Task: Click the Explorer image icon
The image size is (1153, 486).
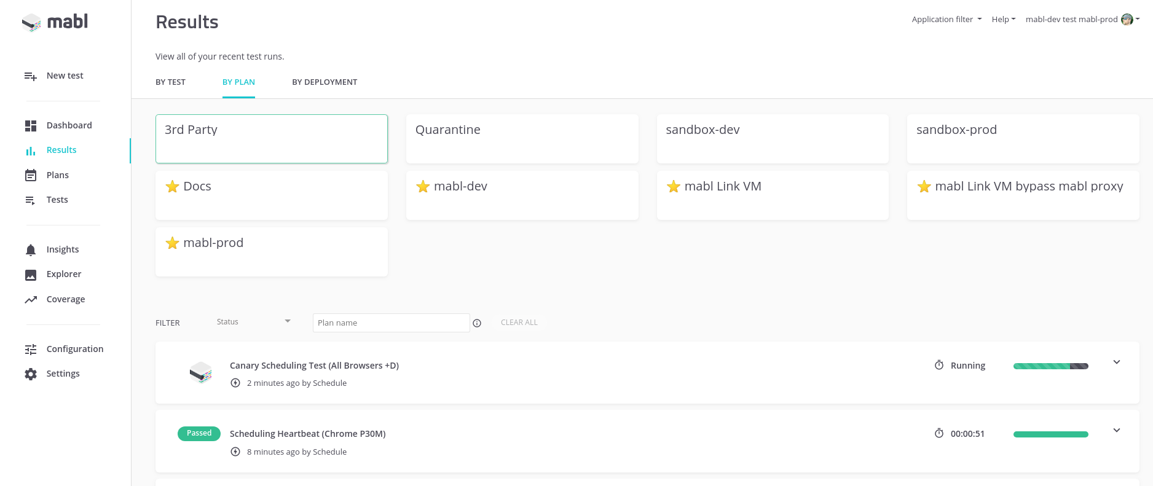Action: click(x=31, y=275)
